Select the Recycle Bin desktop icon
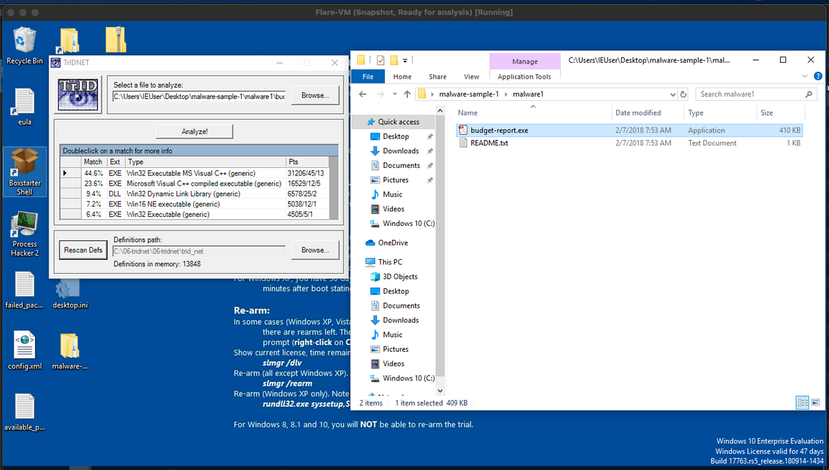This screenshot has width=829, height=470. pyautogui.click(x=24, y=41)
